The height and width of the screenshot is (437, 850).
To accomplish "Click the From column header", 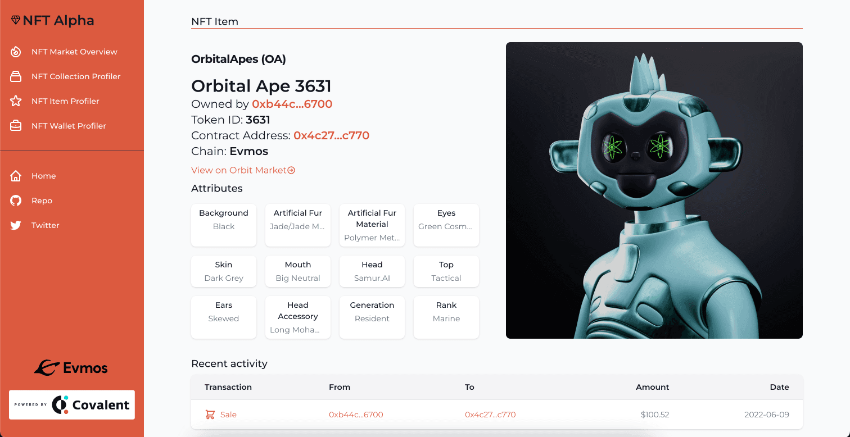I will pos(340,387).
